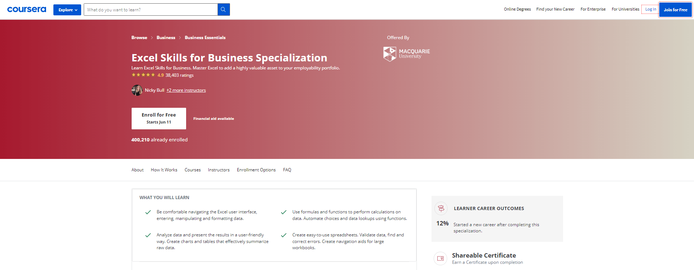This screenshot has height=270, width=694.
Task: Open the Explore dropdown
Action: 67,9
